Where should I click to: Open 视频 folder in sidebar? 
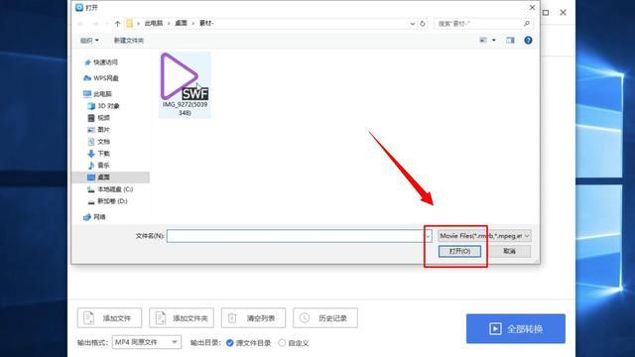99,118
